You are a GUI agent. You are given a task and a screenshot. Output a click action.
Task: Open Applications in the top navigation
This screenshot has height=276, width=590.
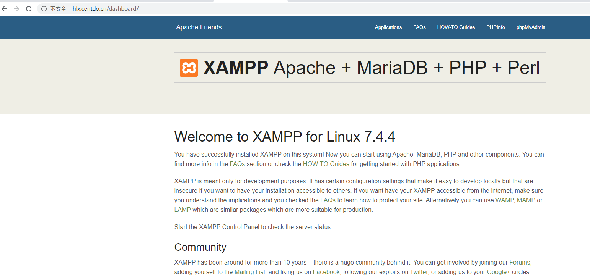pos(388,27)
